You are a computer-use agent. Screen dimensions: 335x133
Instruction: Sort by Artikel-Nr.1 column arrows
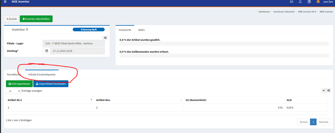pyautogui.click(x=91, y=100)
